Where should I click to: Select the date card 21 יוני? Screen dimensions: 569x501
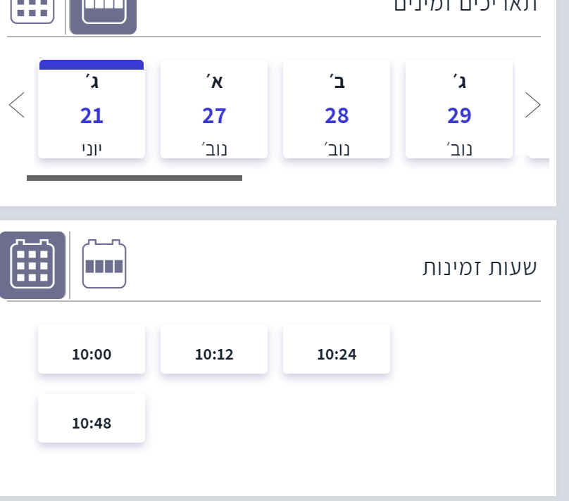point(92,113)
